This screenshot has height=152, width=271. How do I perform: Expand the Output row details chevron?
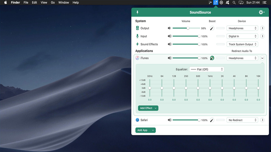coord(262,28)
